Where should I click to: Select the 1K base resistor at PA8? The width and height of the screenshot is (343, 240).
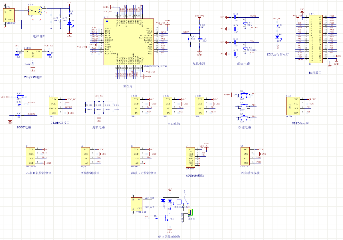click(x=156, y=219)
